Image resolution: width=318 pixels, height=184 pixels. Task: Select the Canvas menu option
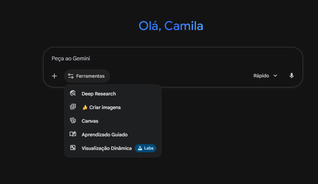[90, 121]
